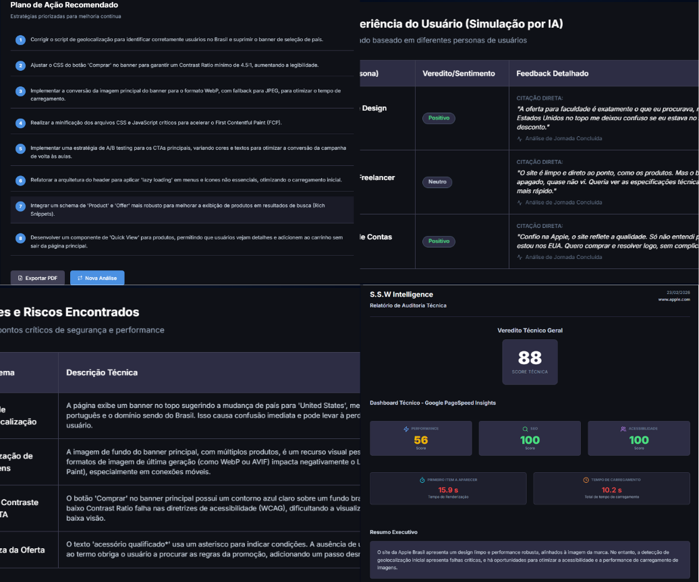Click the clock icon beside Tempo de Carregamento
Viewport: 699px width, 582px height.
coord(586,480)
